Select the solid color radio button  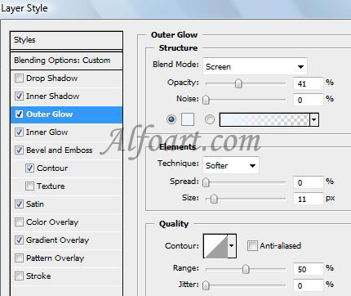(x=171, y=119)
